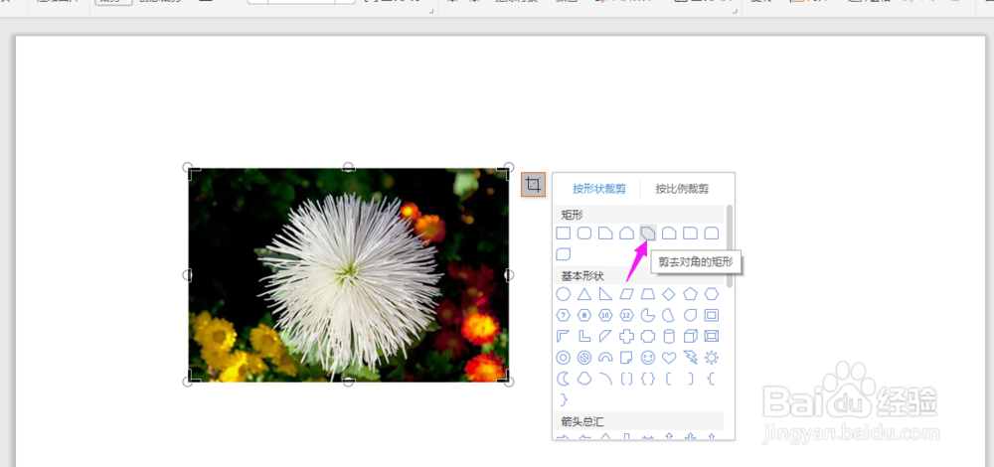This screenshot has width=994, height=467.
Task: Select the no-symbol prohibited shape
Action: point(584,358)
